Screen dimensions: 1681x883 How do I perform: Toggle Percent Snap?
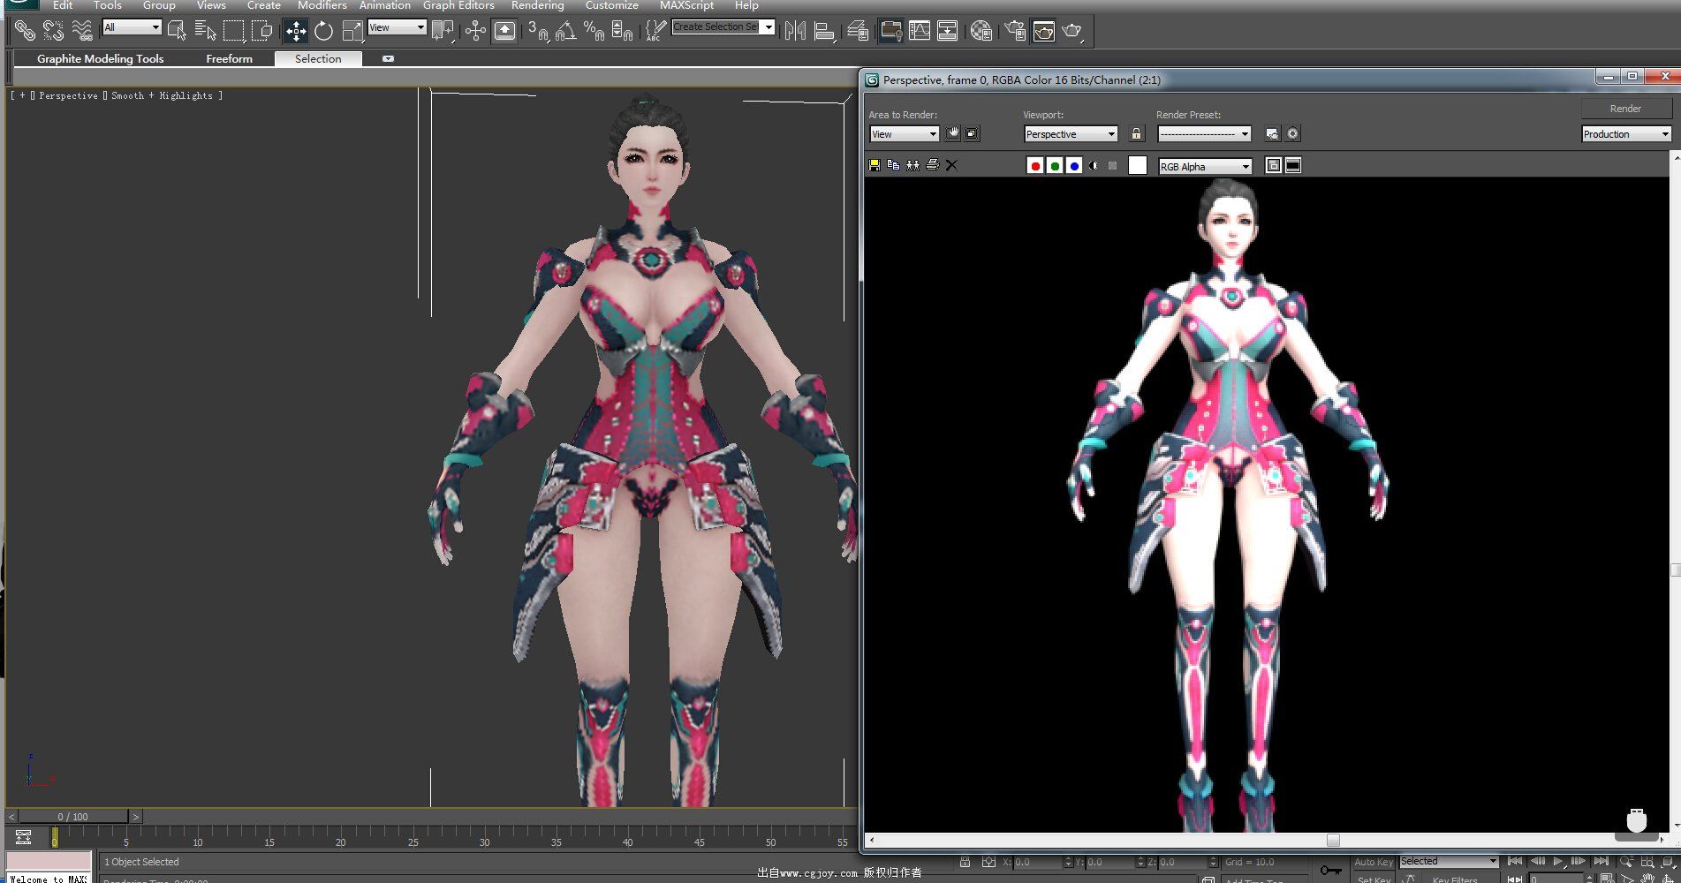(594, 31)
